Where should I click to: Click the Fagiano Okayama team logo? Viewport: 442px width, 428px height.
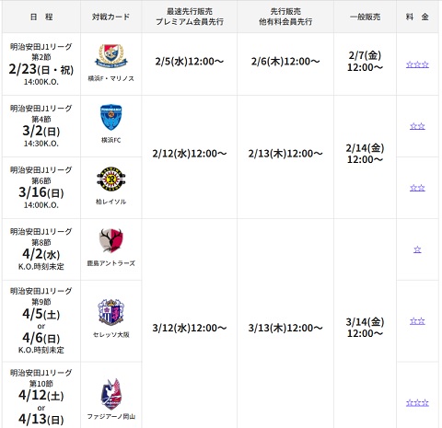pos(111,394)
